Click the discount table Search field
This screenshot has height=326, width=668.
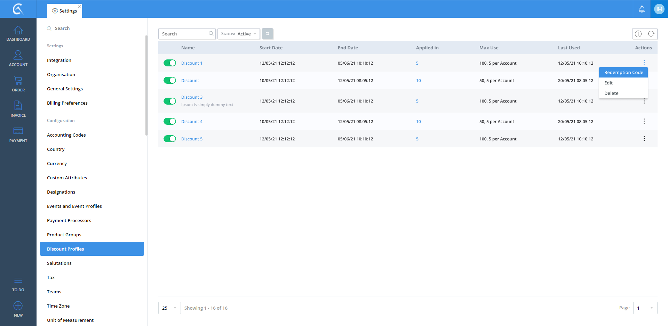184,34
